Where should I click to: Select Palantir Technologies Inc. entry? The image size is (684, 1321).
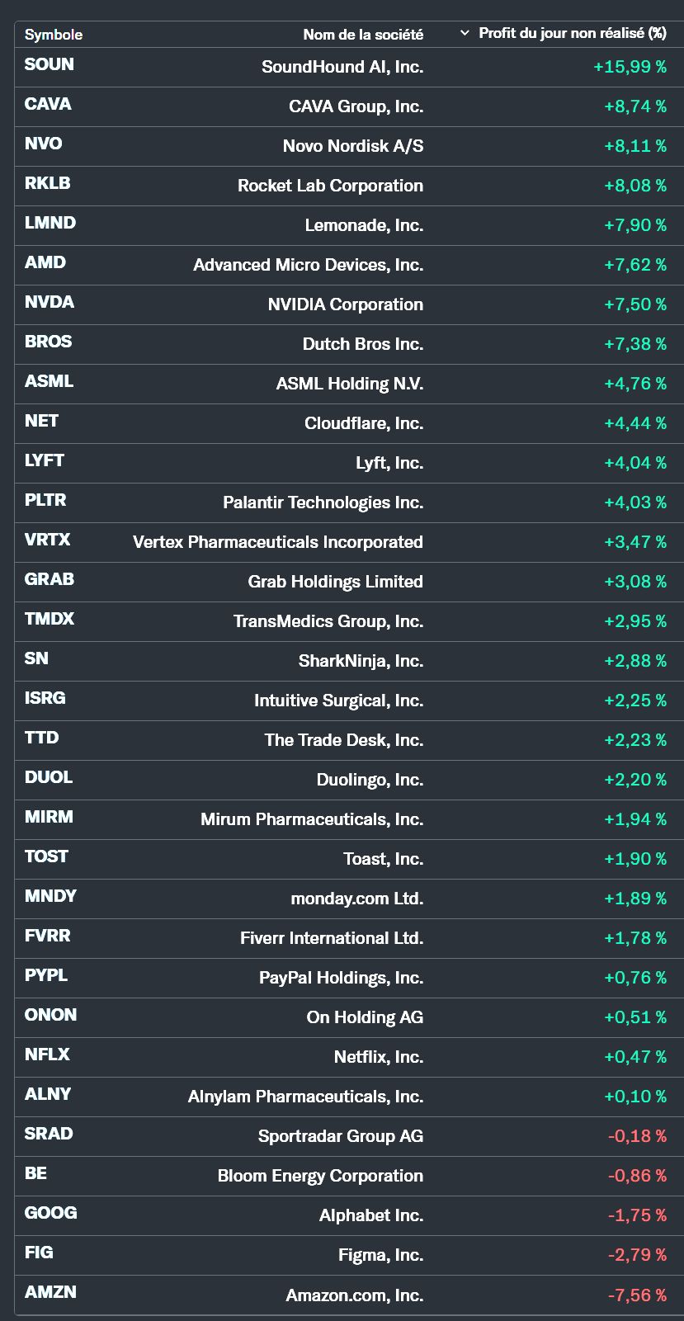pos(323,502)
